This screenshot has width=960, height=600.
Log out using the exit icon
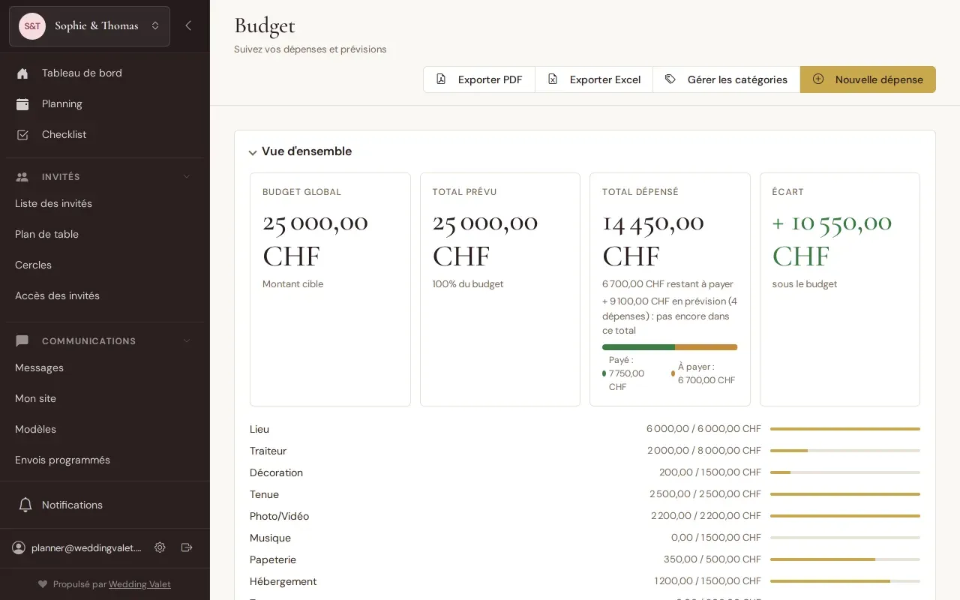187,547
